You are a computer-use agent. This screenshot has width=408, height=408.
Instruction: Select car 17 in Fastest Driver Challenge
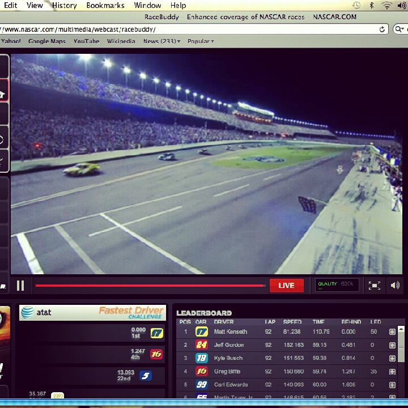pyautogui.click(x=156, y=333)
